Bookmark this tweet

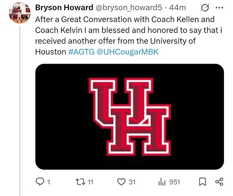[x=202, y=182]
